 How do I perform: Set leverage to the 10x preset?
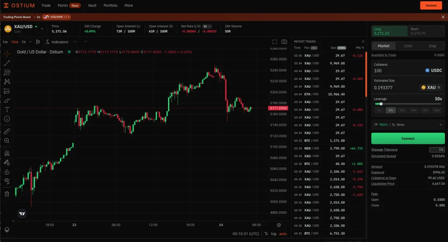pos(391,110)
